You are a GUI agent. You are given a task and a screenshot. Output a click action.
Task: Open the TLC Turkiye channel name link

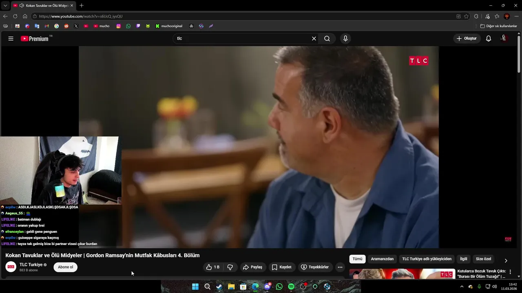coord(31,265)
